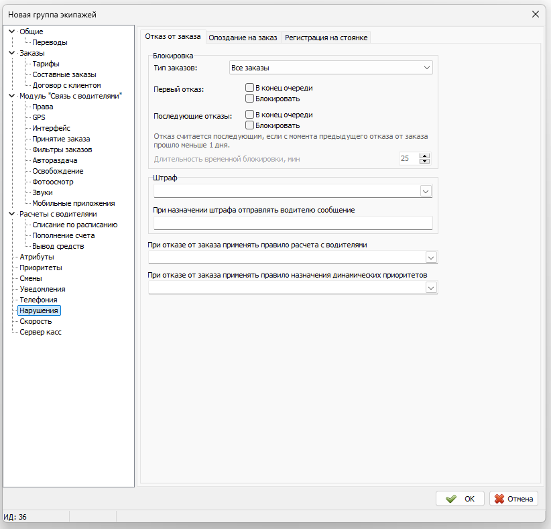This screenshot has width=551, height=529.
Task: Select the 'Отказ от заказа' tab
Action: 173,37
